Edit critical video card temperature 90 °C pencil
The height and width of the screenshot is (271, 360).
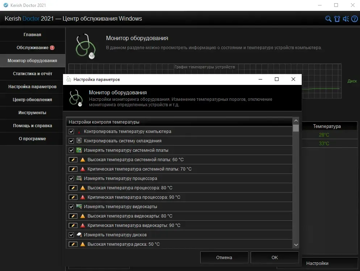(x=73, y=225)
